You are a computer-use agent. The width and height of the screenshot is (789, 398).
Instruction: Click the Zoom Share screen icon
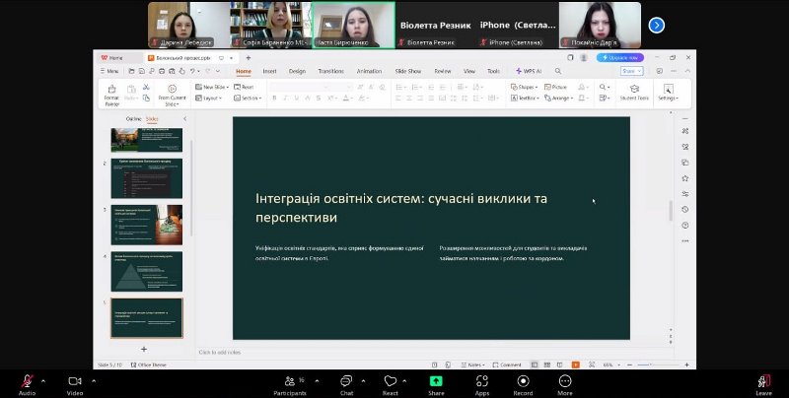coord(435,381)
